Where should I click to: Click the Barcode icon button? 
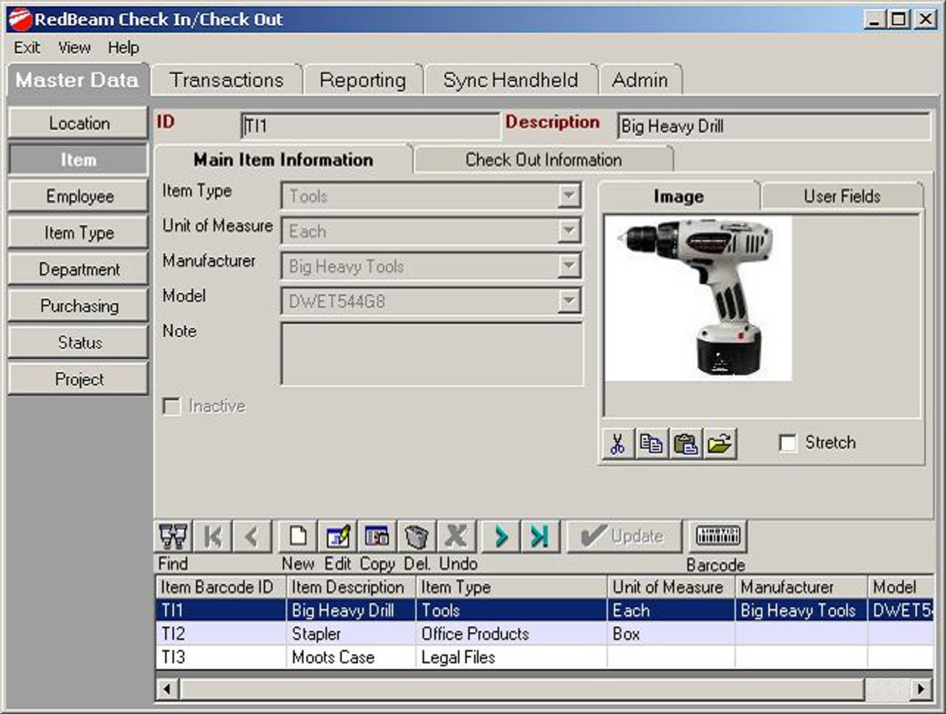718,536
